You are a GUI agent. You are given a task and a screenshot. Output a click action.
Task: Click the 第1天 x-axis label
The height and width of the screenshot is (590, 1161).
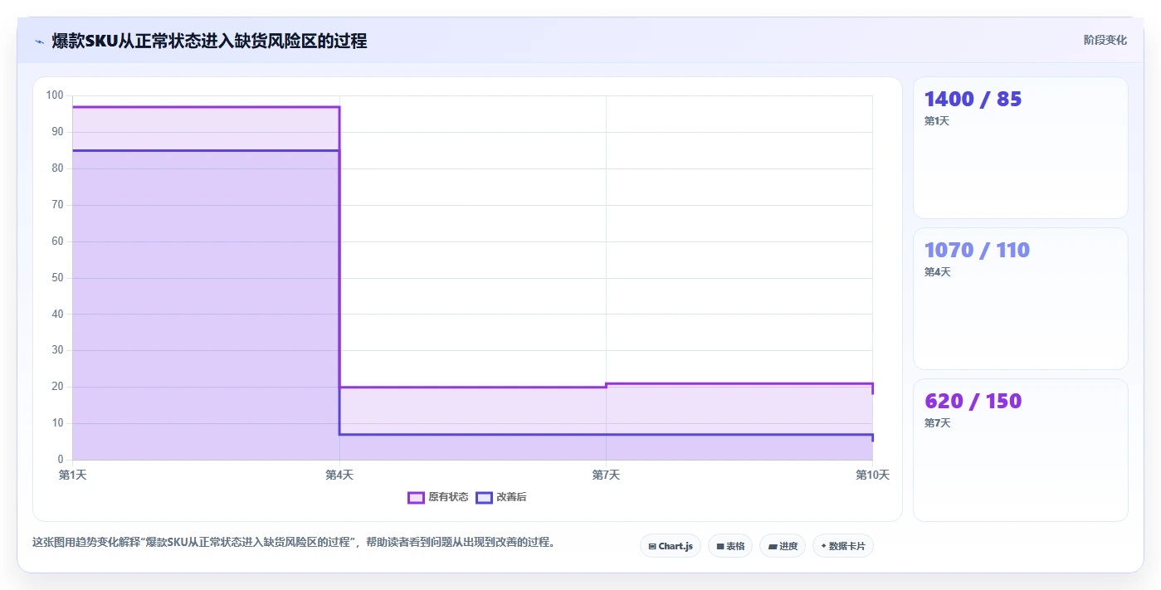pyautogui.click(x=72, y=475)
